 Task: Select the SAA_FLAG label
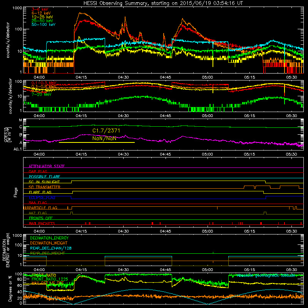coord(38,203)
